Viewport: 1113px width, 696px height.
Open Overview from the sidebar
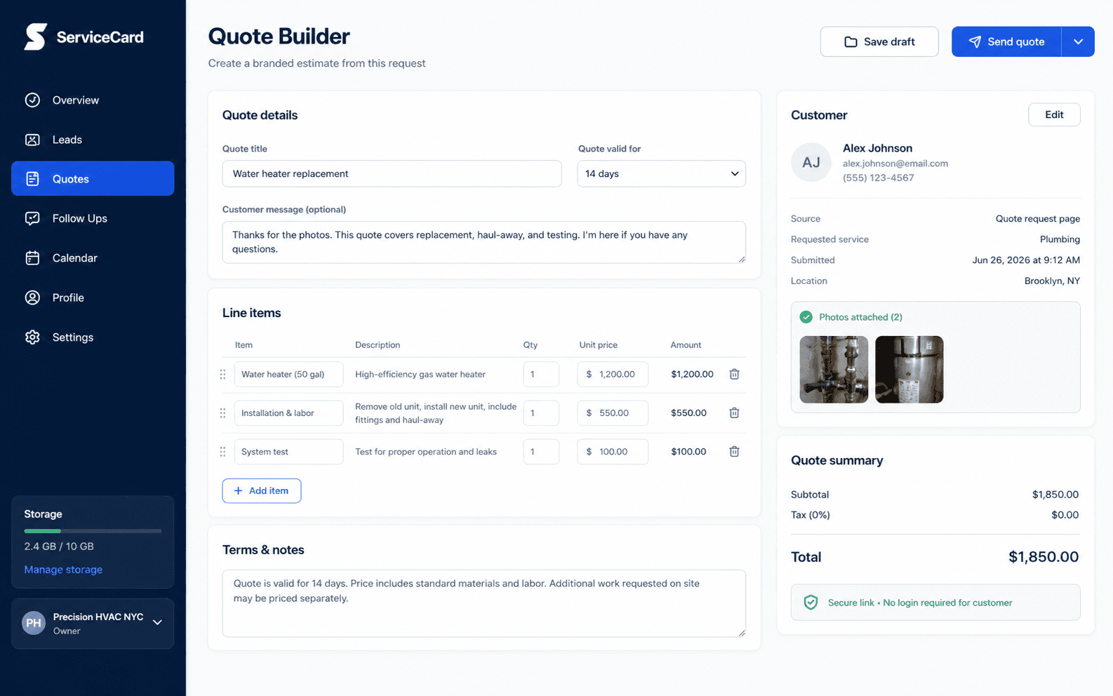[93, 100]
